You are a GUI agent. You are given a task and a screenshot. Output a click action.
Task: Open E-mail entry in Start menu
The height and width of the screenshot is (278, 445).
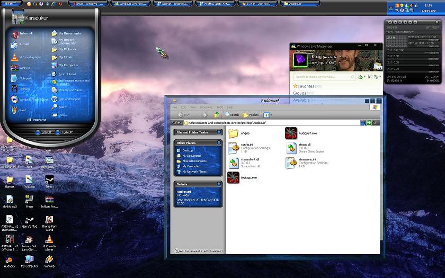[x=21, y=44]
